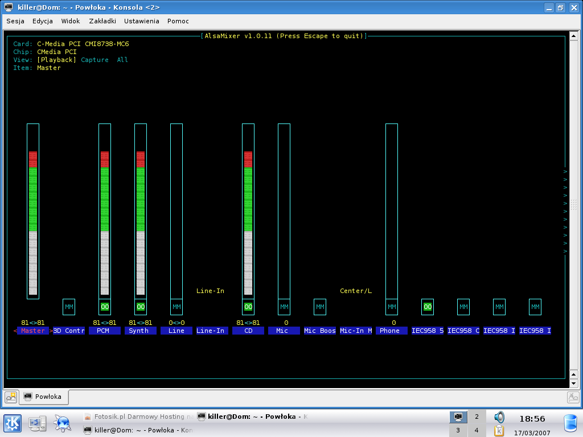Select the Line channel label
Image resolution: width=583 pixels, height=437 pixels.
176,331
